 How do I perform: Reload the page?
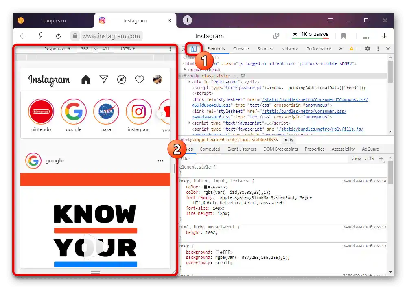point(58,36)
